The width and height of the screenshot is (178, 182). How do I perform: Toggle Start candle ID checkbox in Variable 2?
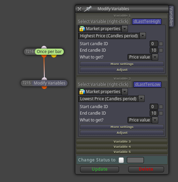[161, 107]
